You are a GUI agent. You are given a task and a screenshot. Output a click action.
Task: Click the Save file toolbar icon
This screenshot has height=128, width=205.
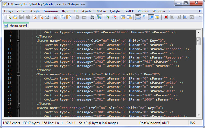(21, 17)
